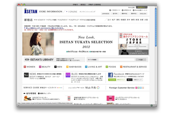This screenshot has width=174, height=114.
Task: Click the purple BLOG icon
Action: 68,75
